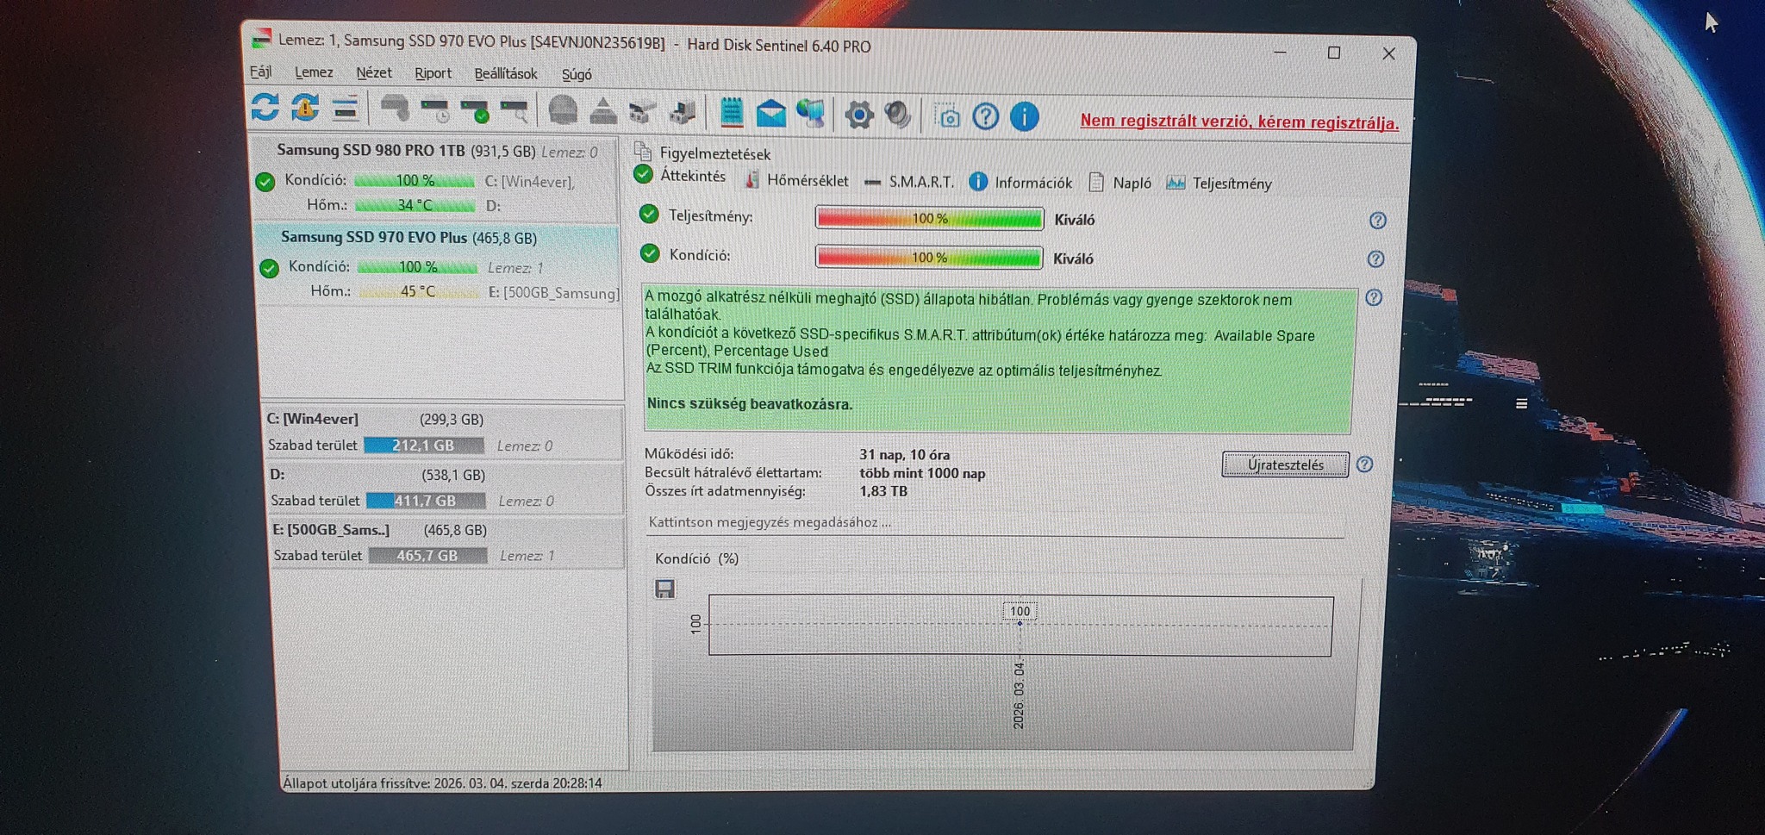
Task: Click the 465,7 GB free space bar
Action: click(427, 556)
